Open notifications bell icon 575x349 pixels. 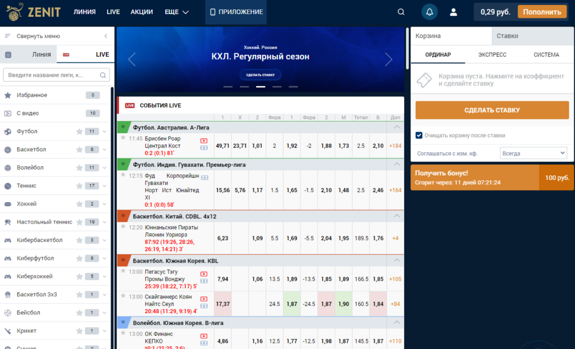[430, 12]
